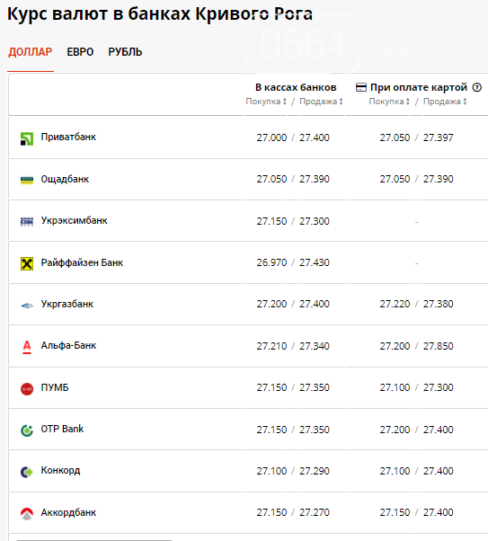Sort by Продажа under При оплате картой
The image size is (488, 541).
click(445, 102)
